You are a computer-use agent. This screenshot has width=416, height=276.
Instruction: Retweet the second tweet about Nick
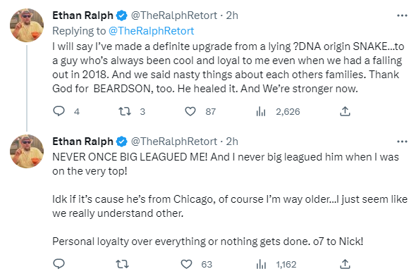pyautogui.click(x=122, y=264)
